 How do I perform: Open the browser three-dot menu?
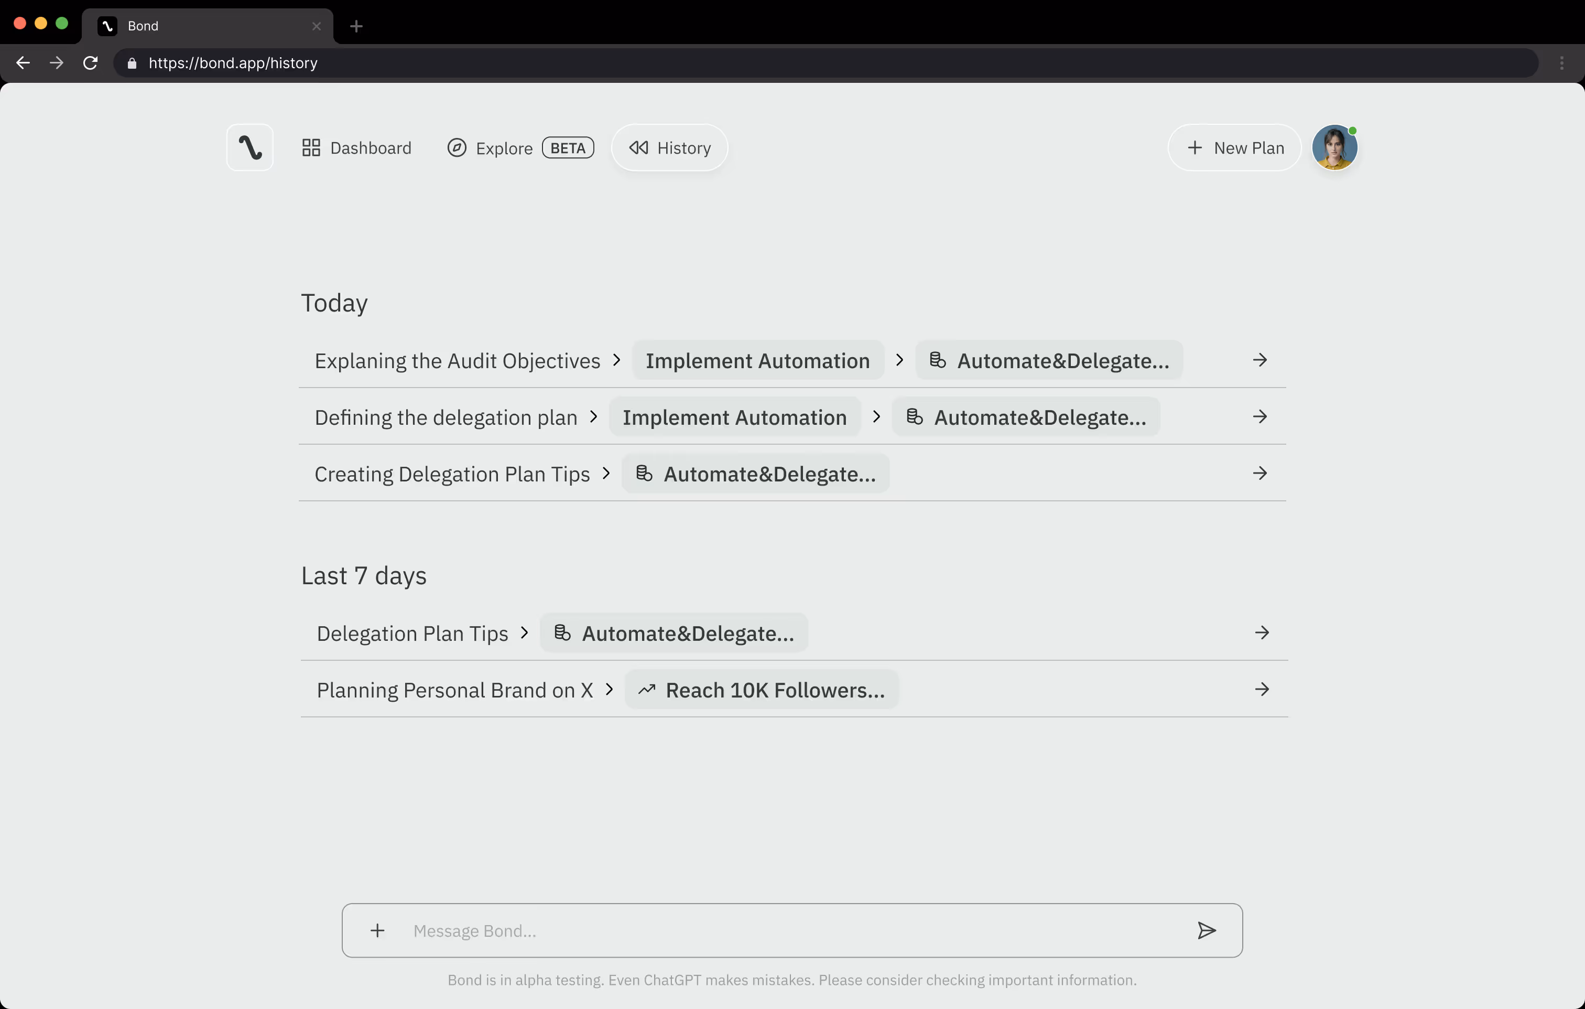pos(1561,62)
